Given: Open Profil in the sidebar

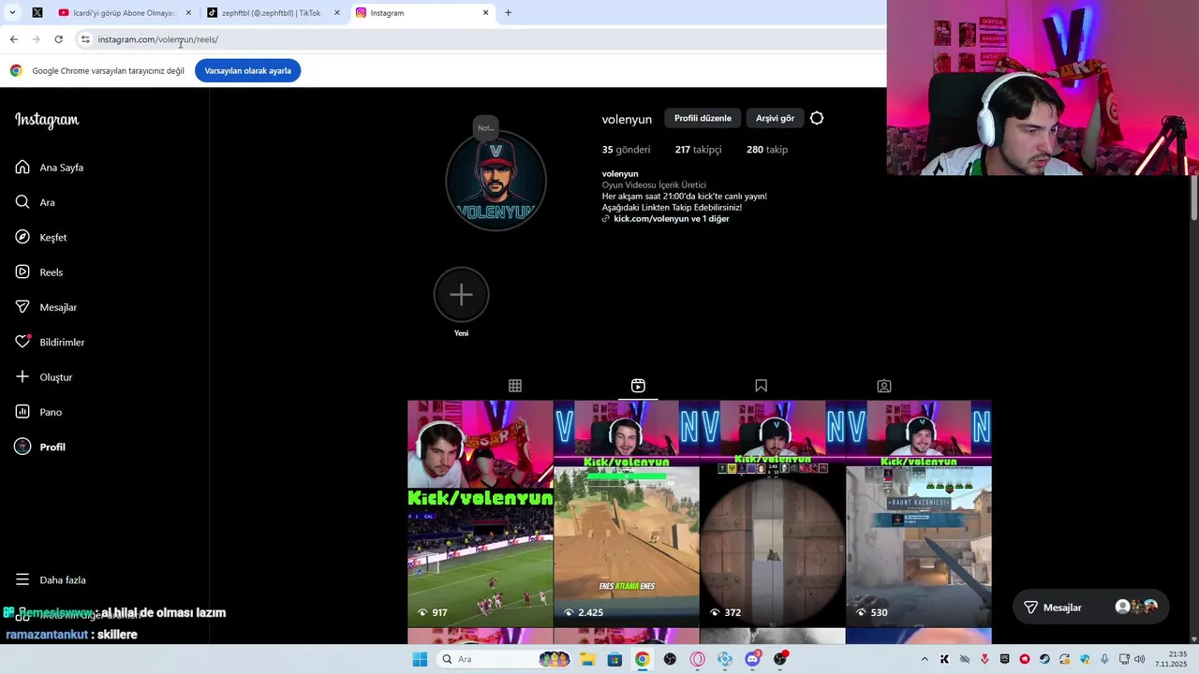Looking at the screenshot, I should [40, 447].
